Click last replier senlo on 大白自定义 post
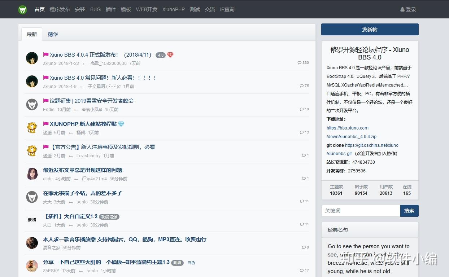Screen dimensions: 449x277 pyautogui.click(x=82, y=225)
